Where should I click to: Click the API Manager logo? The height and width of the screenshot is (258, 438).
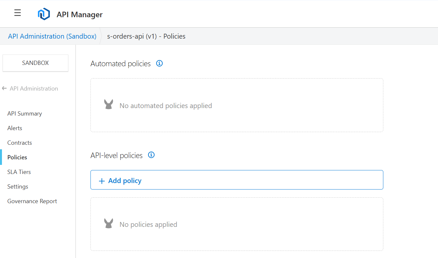click(x=44, y=14)
